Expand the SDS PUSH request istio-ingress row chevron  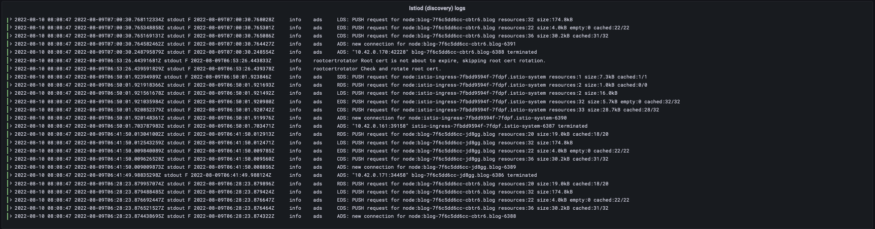click(11, 77)
